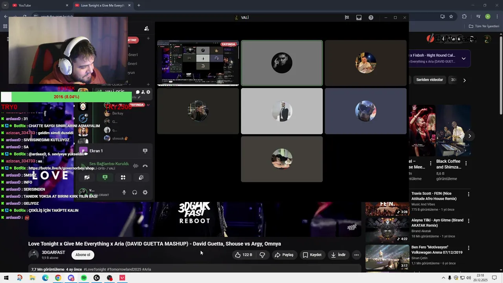Viewport: 503px width, 283px height.
Task: Show hidden system tray icons
Action: click(x=444, y=278)
